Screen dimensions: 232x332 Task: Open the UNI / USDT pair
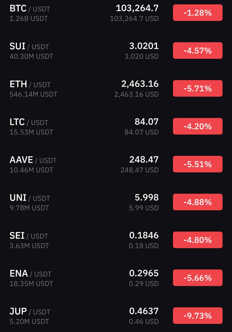116,202
